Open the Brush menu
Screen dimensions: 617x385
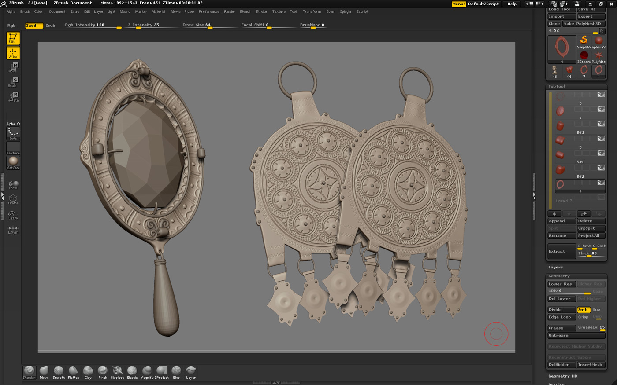tap(25, 12)
